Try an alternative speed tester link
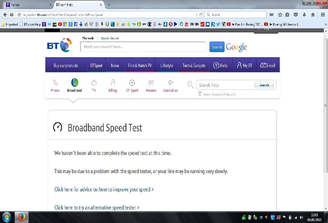The height and width of the screenshot is (223, 328). [x=97, y=208]
